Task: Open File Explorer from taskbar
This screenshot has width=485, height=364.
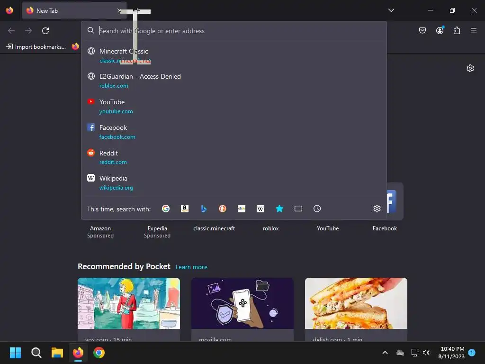Action: coord(57,353)
